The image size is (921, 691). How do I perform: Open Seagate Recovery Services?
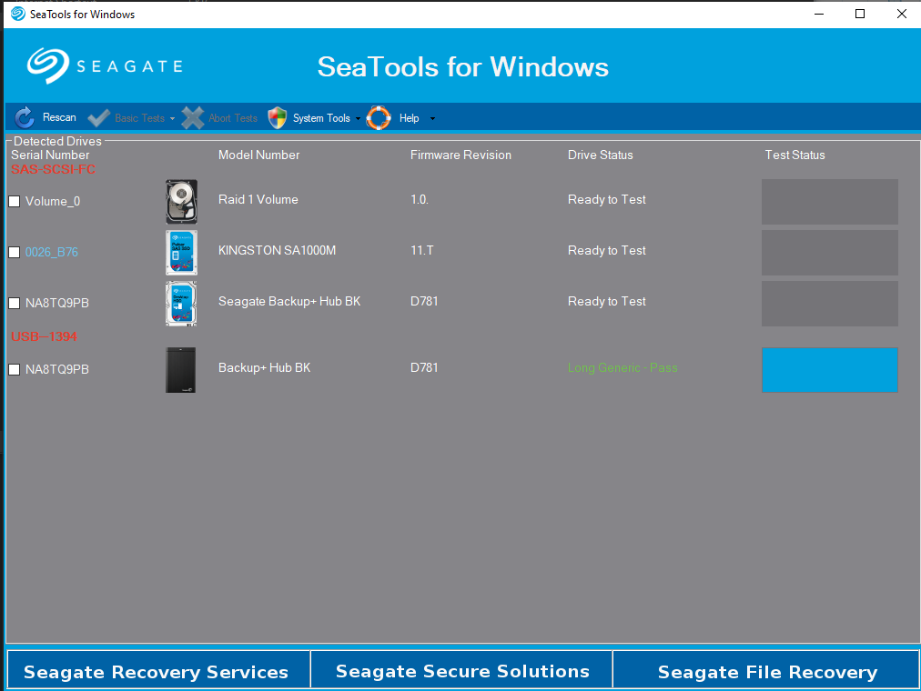[158, 669]
